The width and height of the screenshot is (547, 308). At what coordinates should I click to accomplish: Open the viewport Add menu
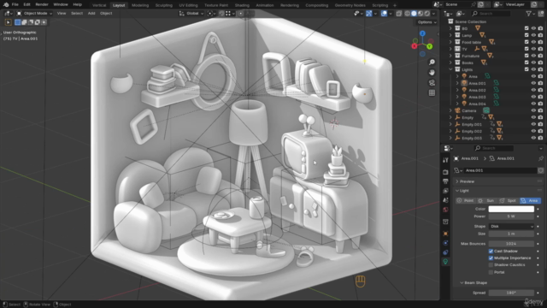tap(91, 14)
